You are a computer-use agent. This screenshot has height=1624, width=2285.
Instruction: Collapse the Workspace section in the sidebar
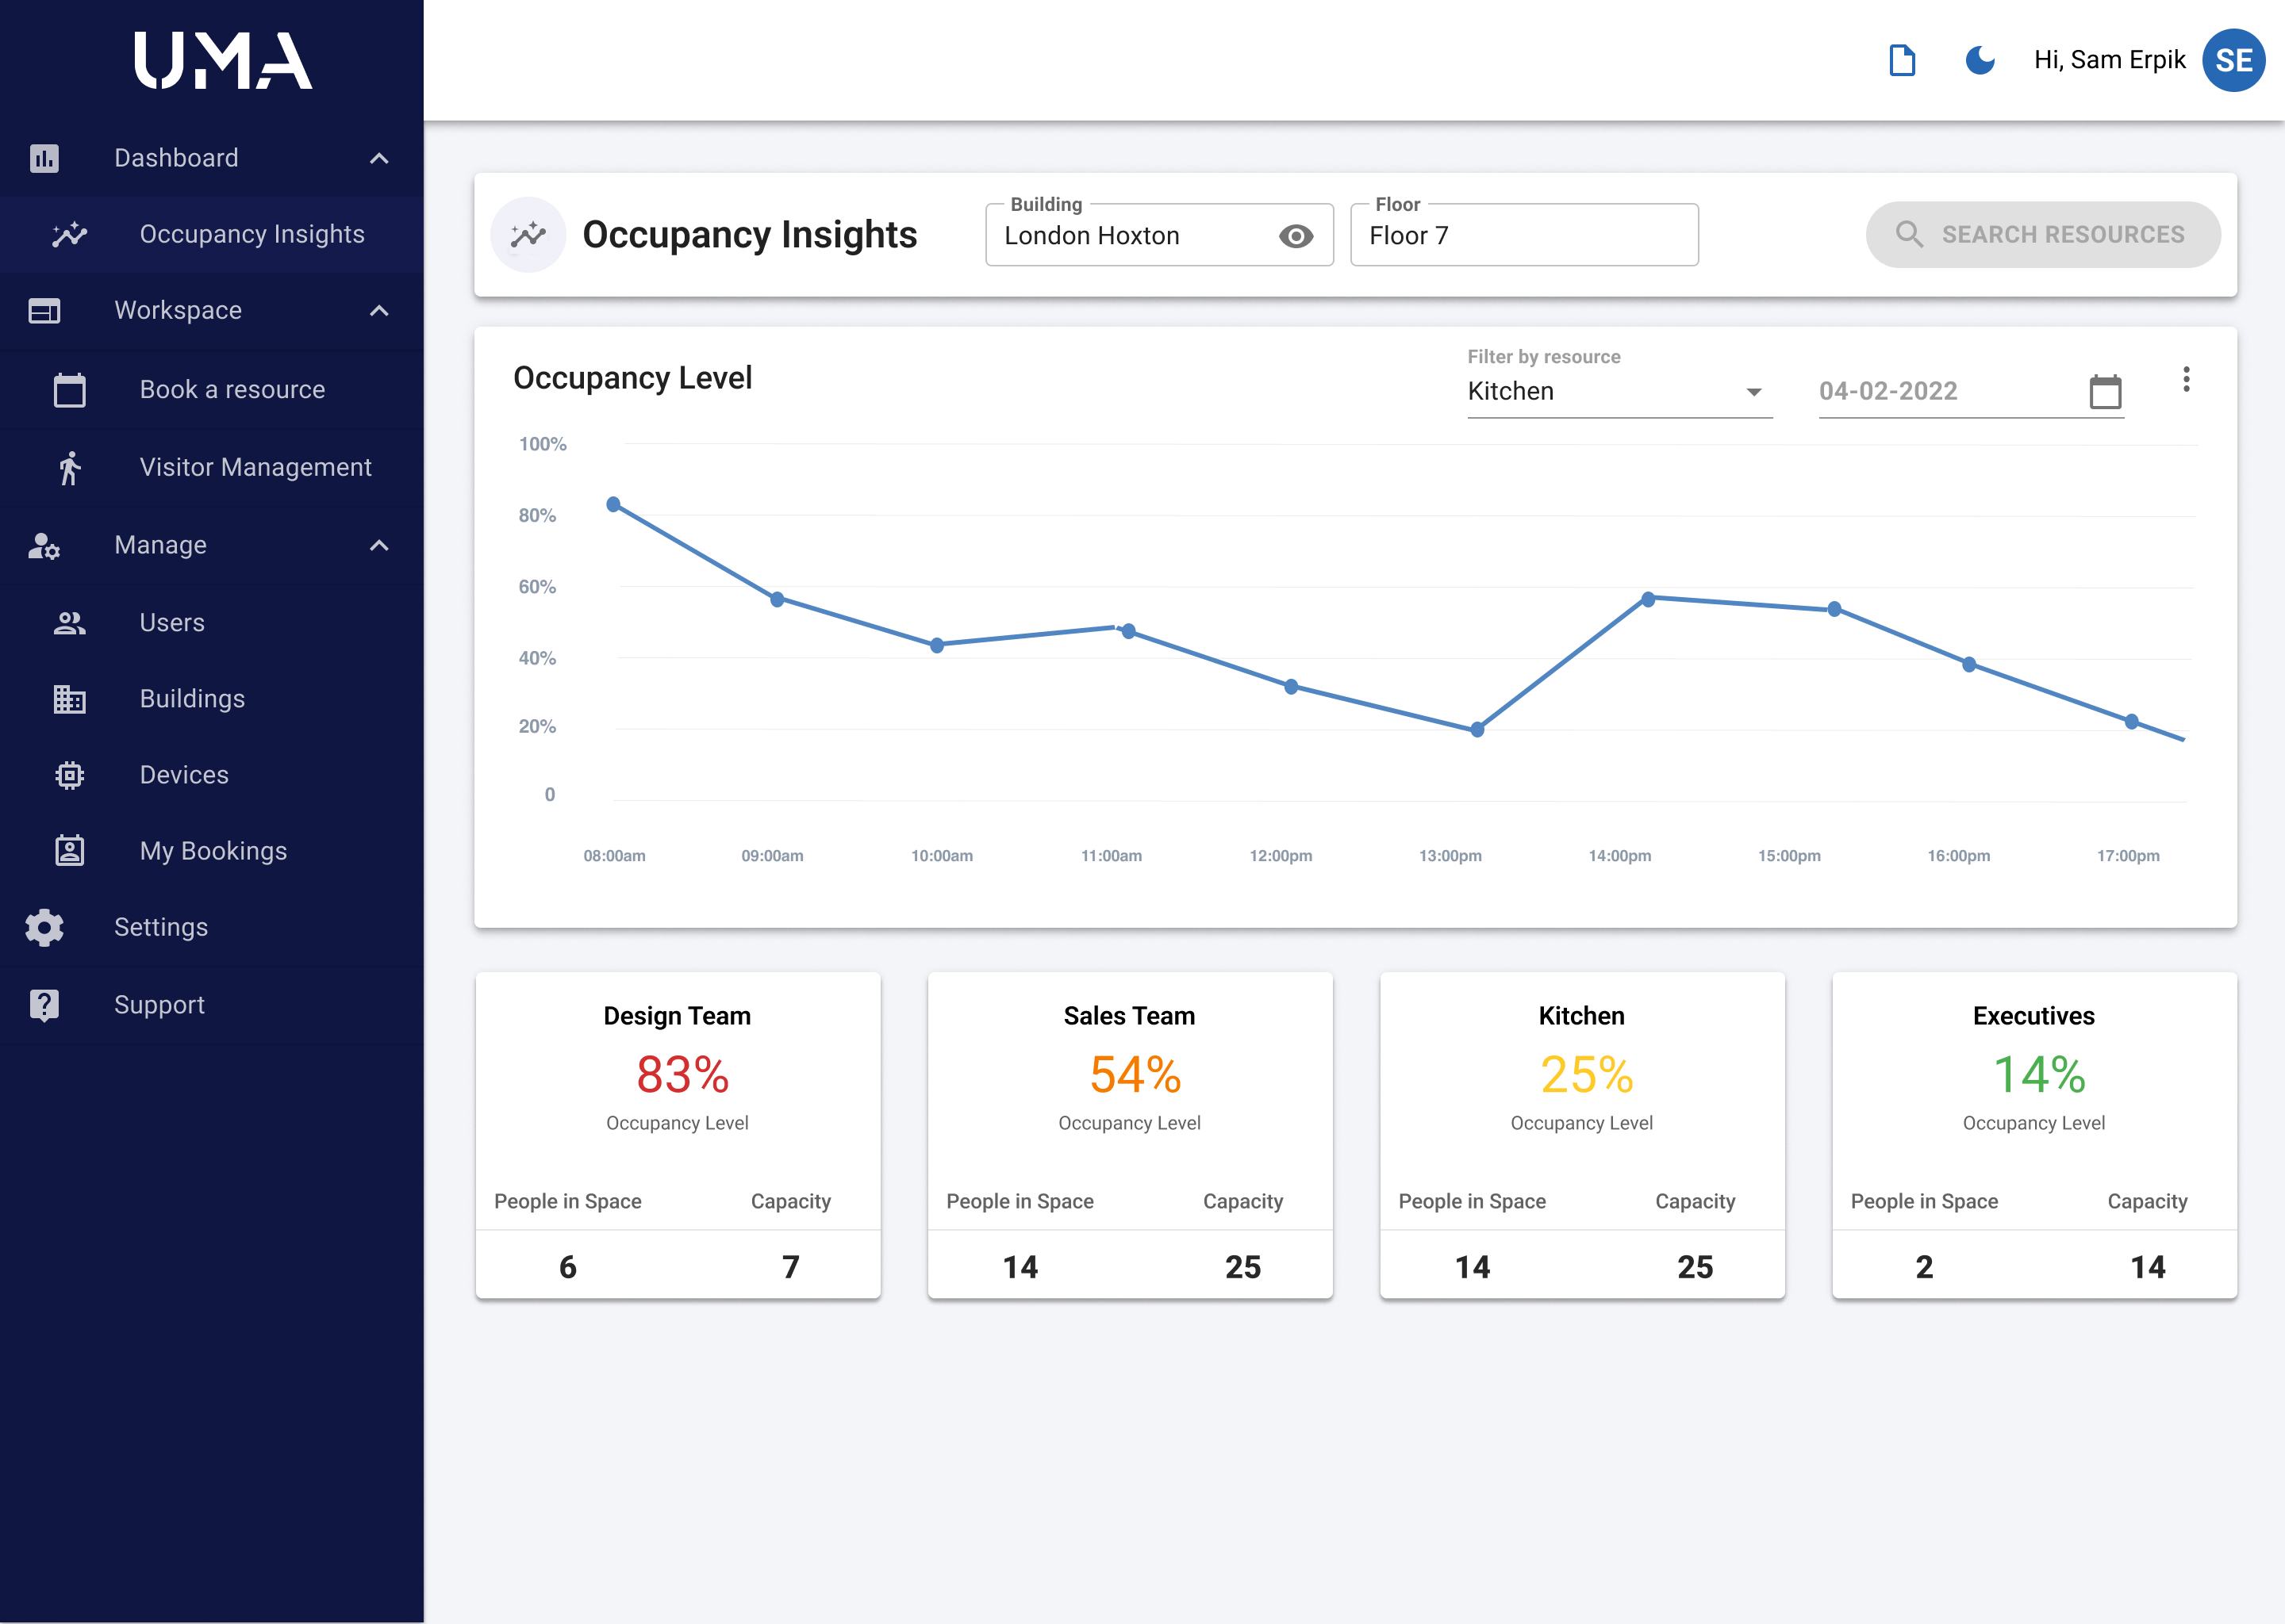(x=379, y=311)
